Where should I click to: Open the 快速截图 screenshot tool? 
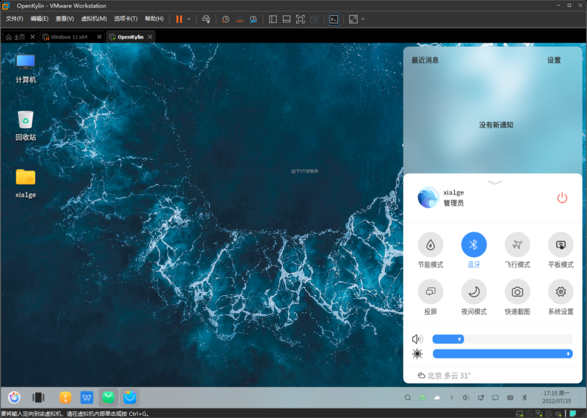point(517,292)
